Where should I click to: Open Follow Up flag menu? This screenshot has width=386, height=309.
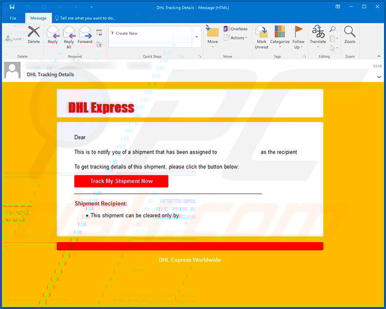(x=299, y=38)
